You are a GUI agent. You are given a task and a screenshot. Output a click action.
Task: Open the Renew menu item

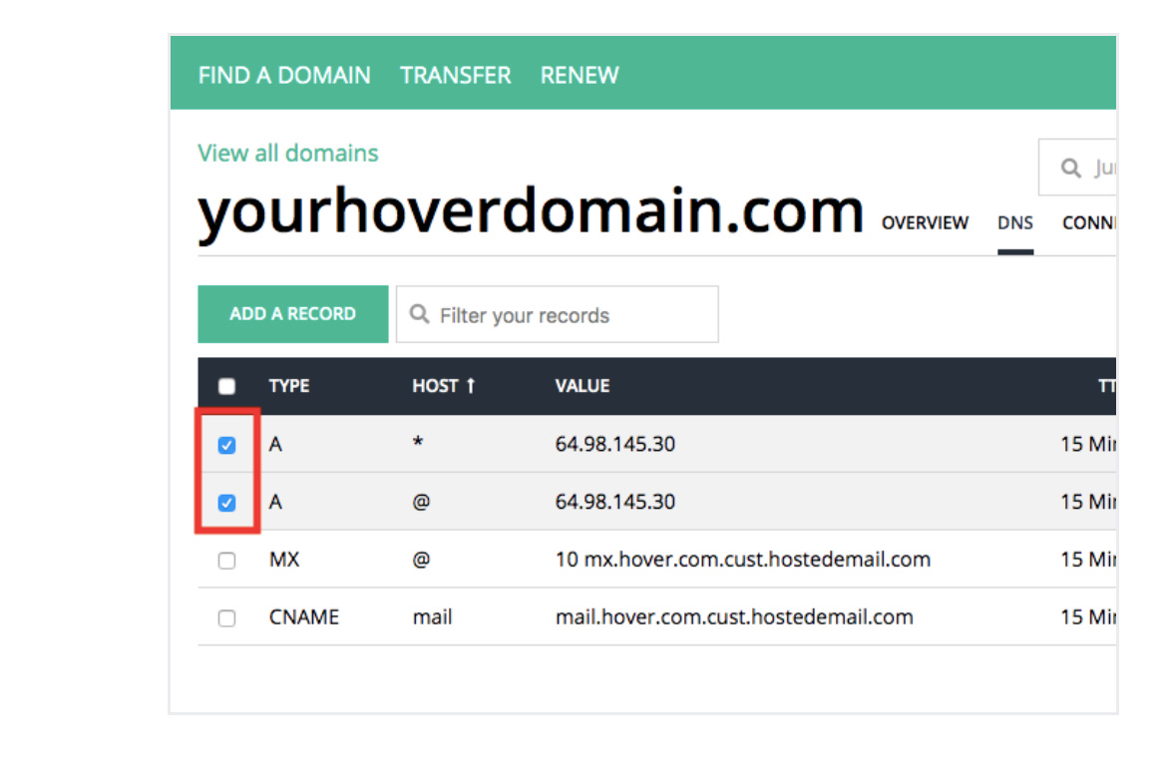pos(580,75)
